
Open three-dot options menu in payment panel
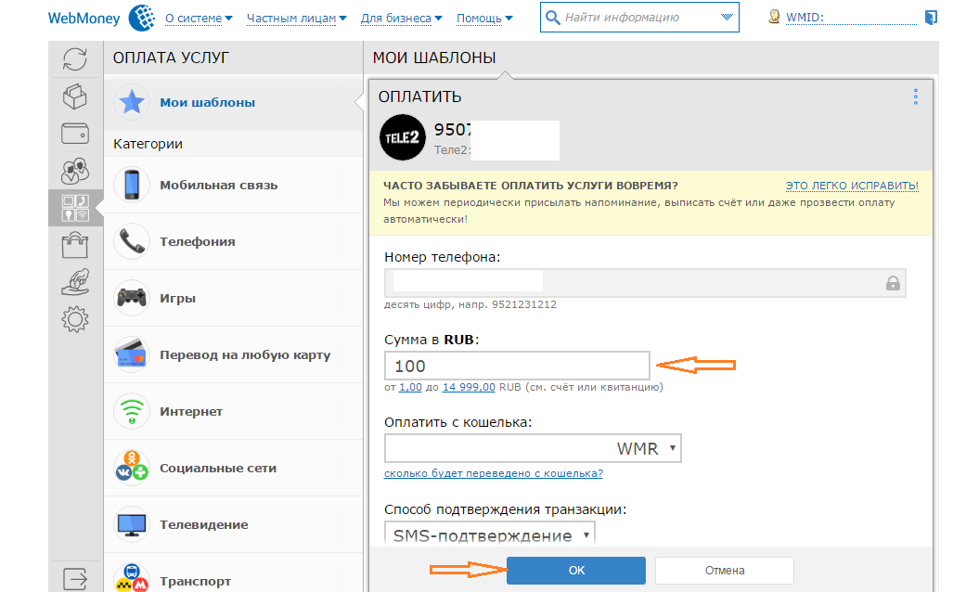[x=915, y=97]
